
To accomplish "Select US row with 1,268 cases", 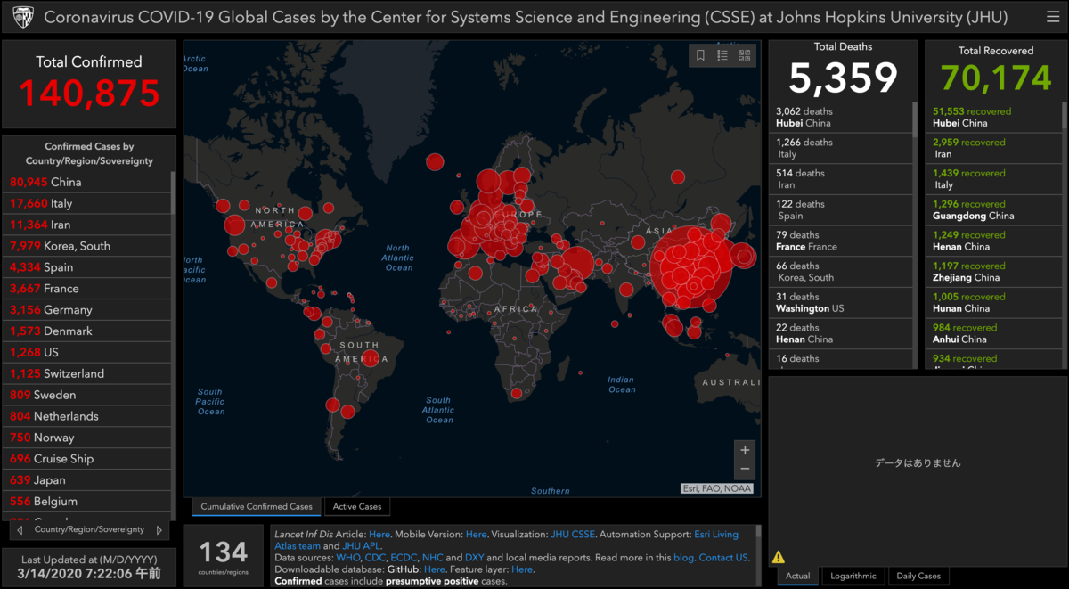I will click(x=86, y=352).
